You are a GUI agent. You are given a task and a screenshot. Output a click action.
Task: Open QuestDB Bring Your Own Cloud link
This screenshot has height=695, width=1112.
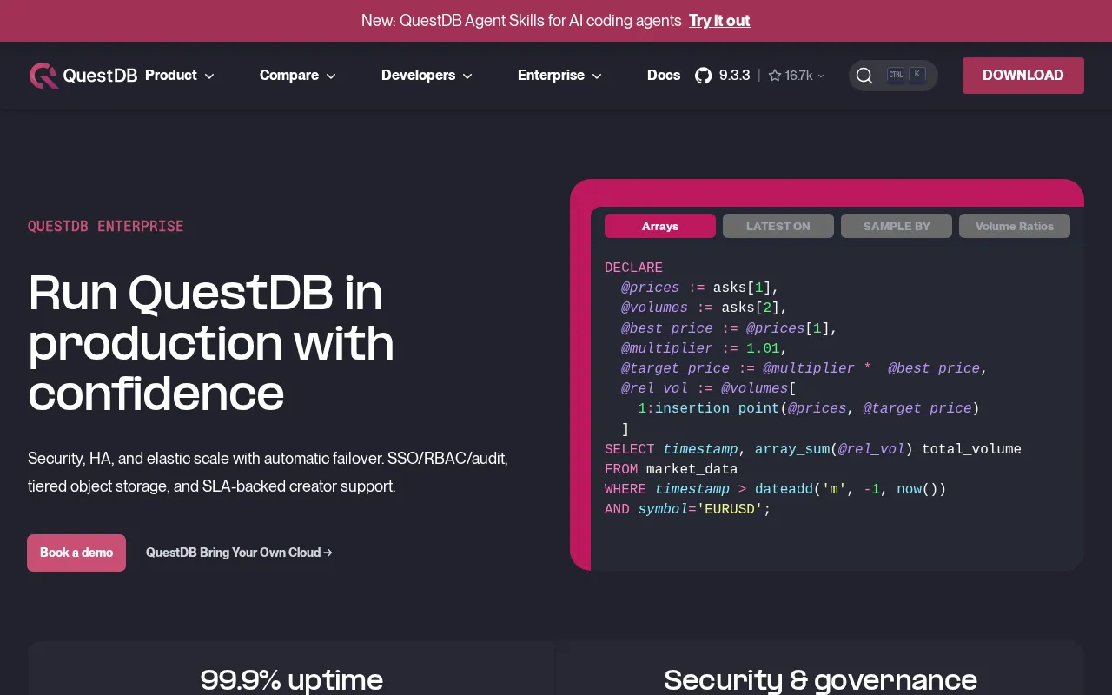tap(239, 553)
